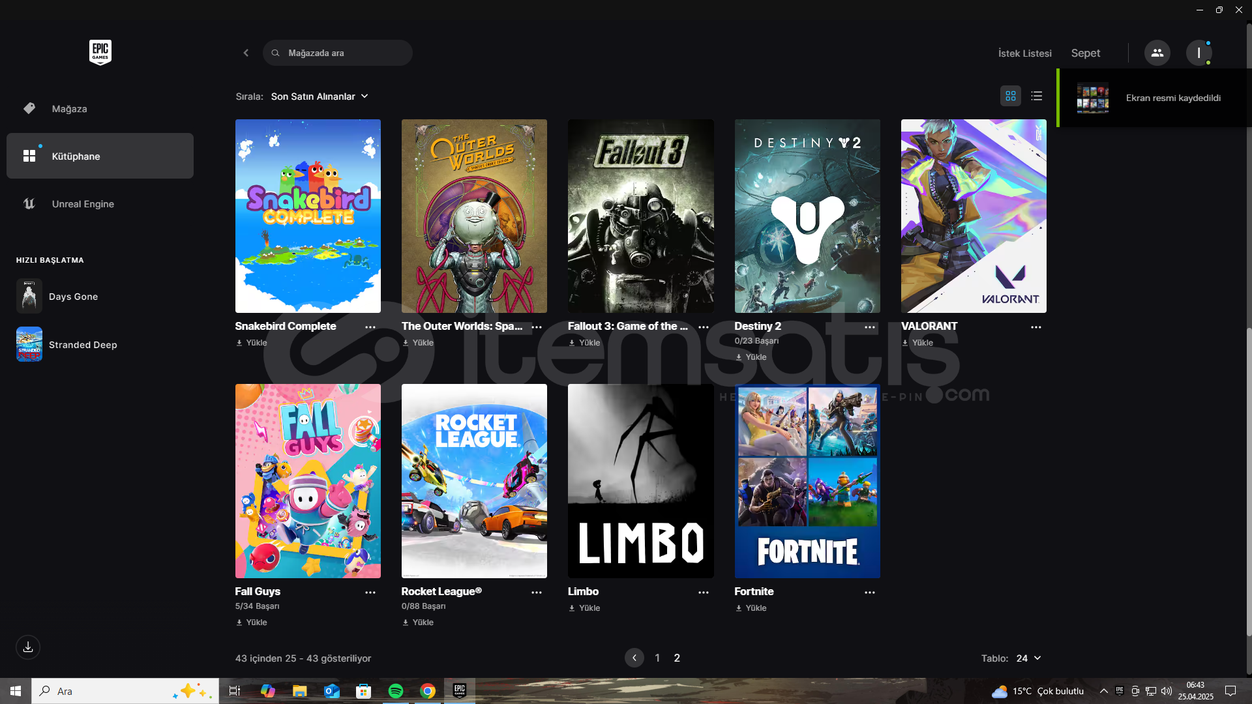Install Fortnite via Yükle
This screenshot has height=704, width=1252.
coord(751,608)
